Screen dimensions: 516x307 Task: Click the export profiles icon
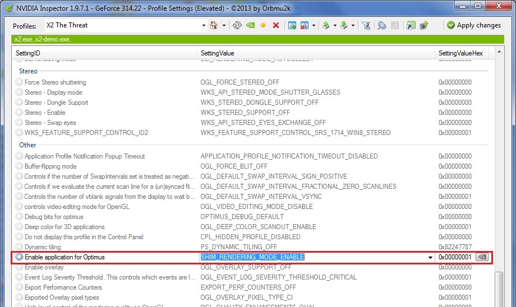(326, 25)
